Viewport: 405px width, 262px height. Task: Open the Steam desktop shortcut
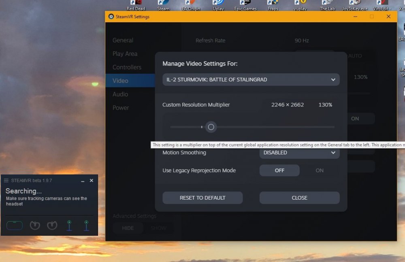pyautogui.click(x=163, y=6)
